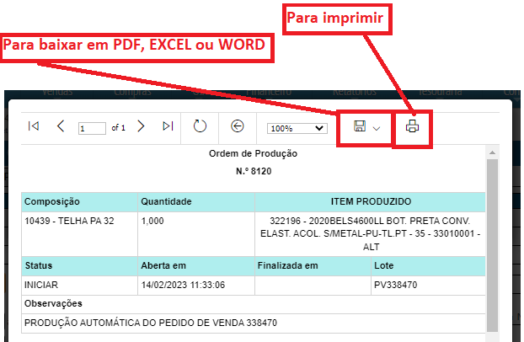
Task: Open the Vendas menu
Action: 57,92
